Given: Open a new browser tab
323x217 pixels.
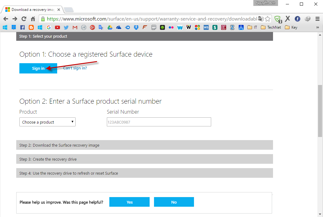Looking at the screenshot, I should (69, 10).
